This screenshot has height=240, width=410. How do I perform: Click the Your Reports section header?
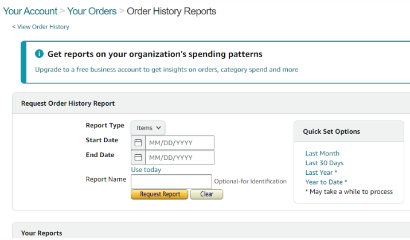click(x=42, y=233)
